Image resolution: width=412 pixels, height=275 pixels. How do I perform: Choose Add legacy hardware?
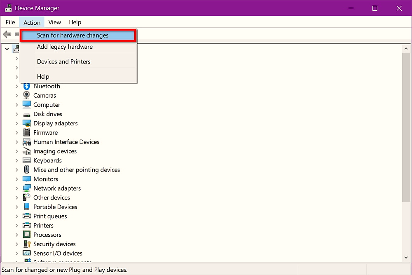78,47
